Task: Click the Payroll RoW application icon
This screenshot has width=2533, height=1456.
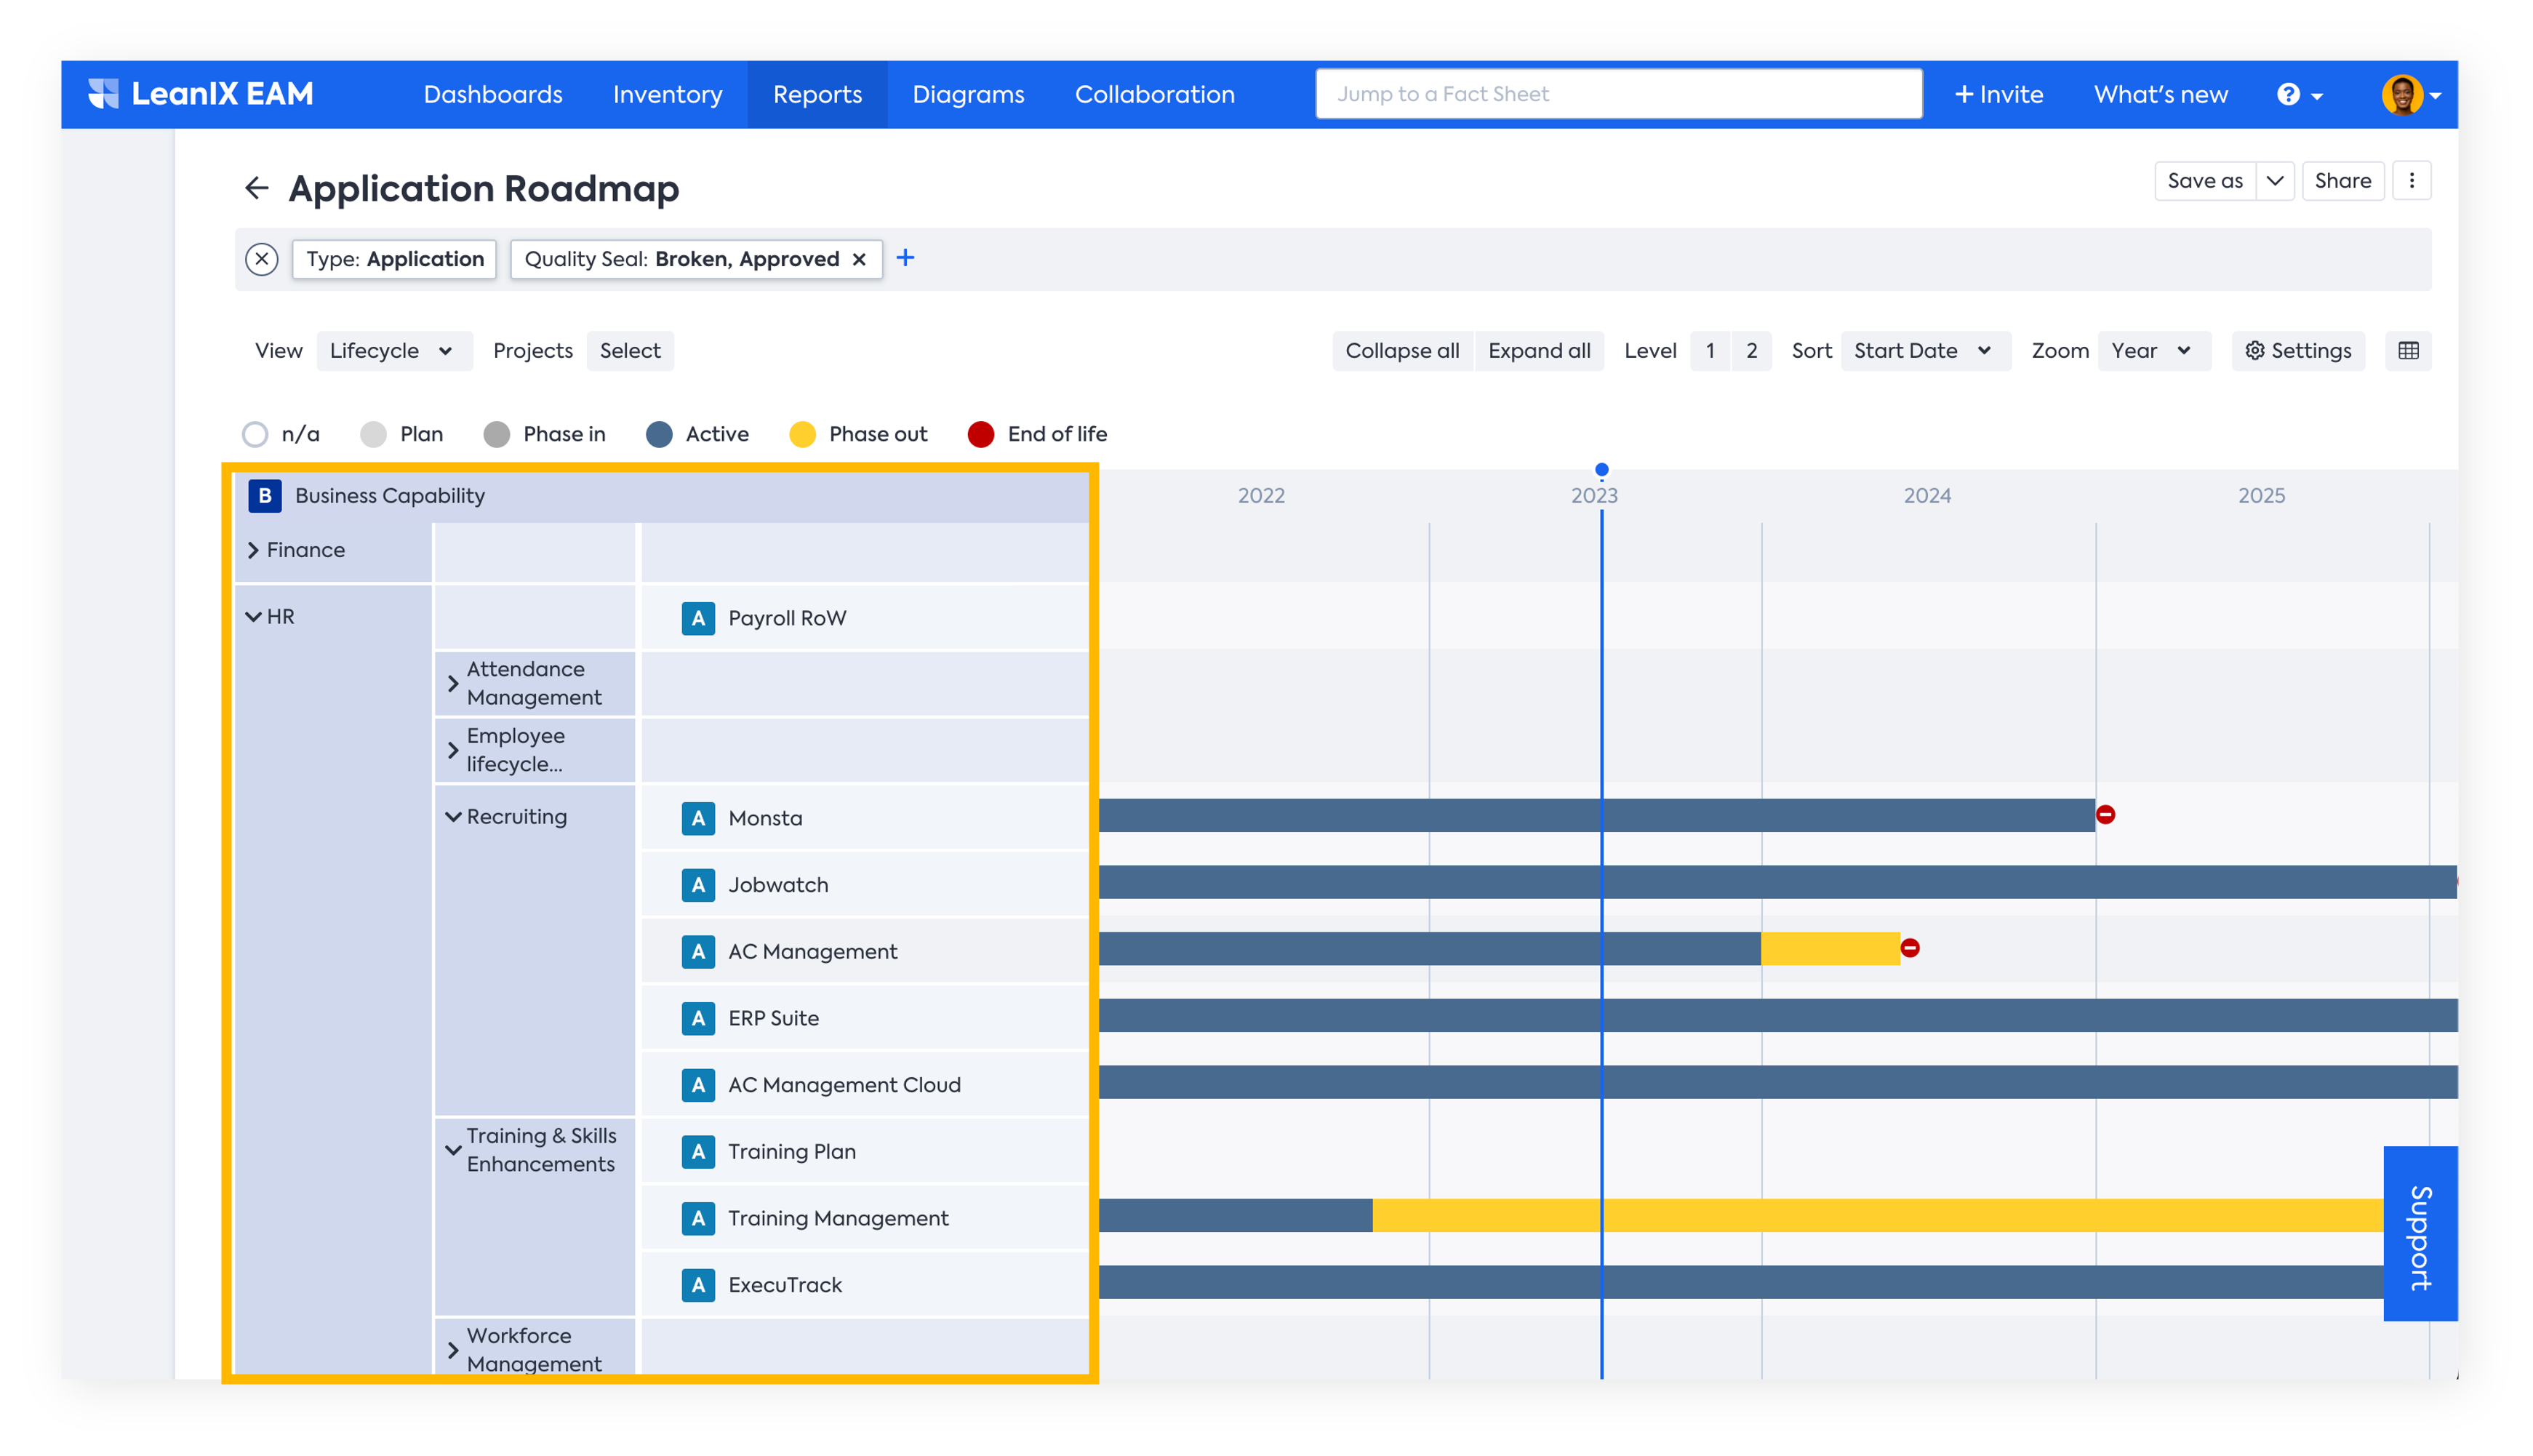Action: [698, 618]
